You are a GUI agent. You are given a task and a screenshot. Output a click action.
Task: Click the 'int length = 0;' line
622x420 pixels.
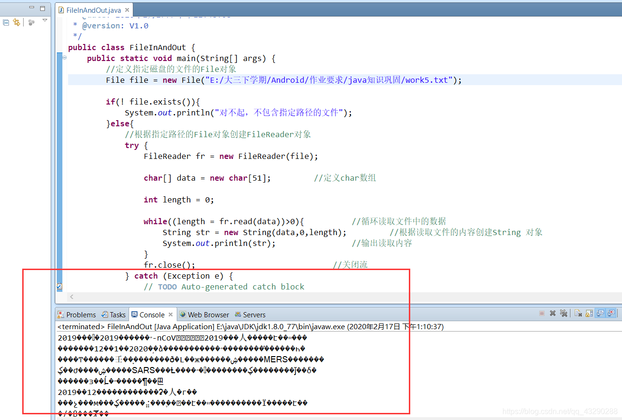point(179,200)
